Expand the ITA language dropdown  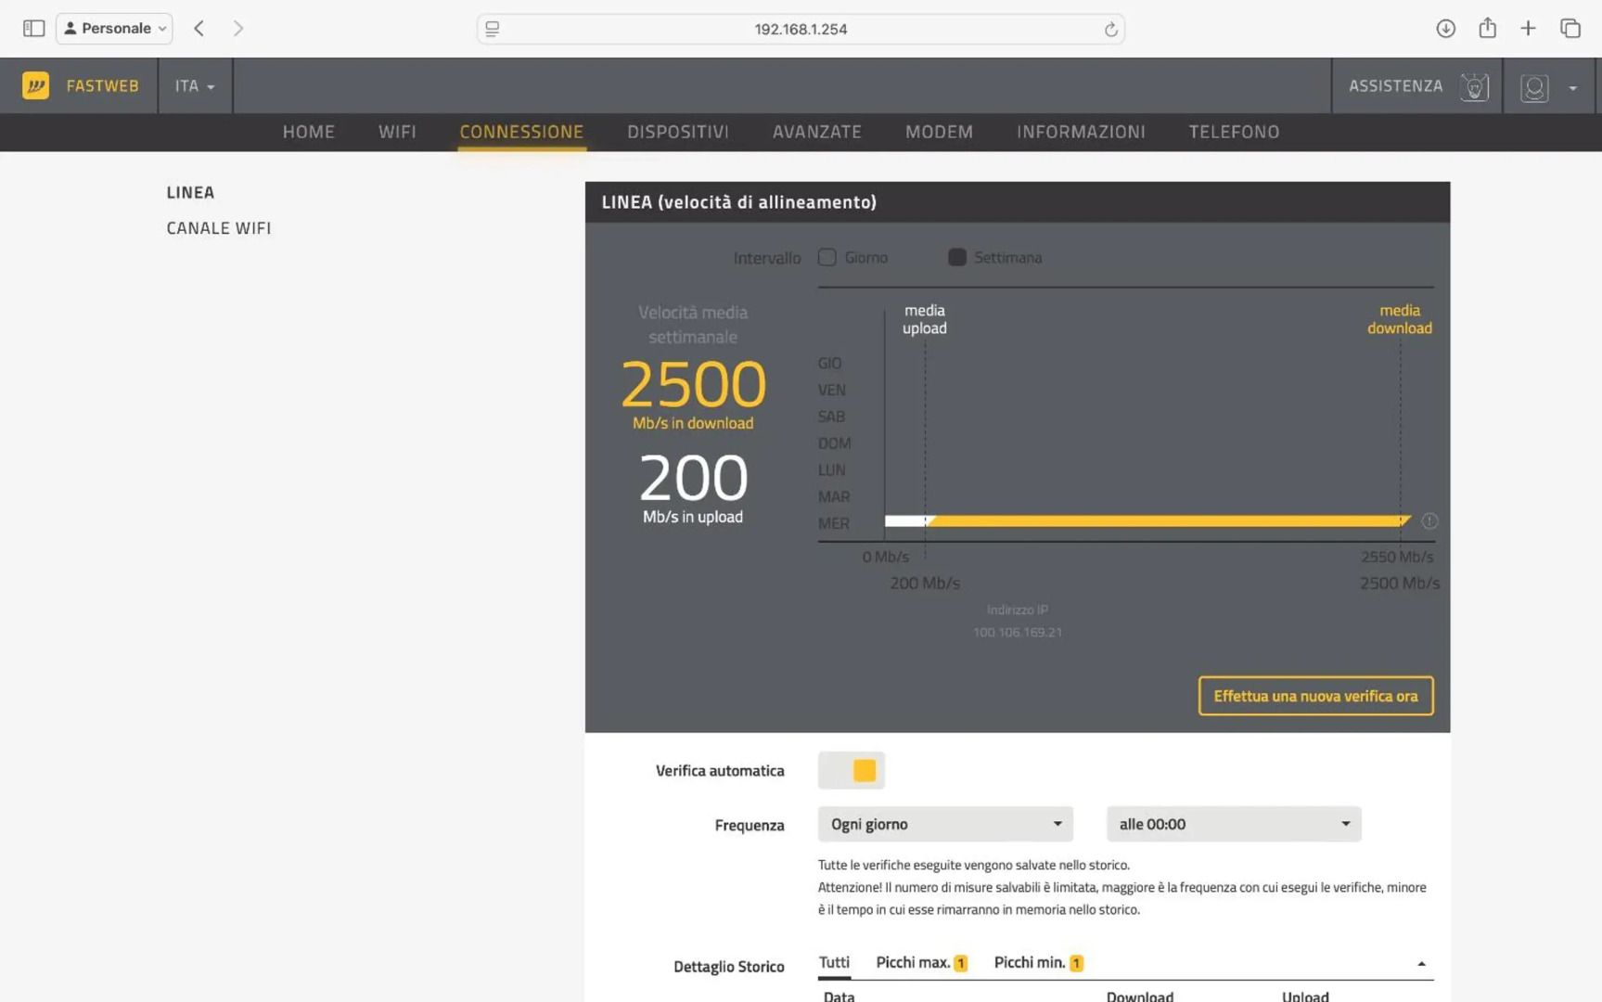pos(195,85)
